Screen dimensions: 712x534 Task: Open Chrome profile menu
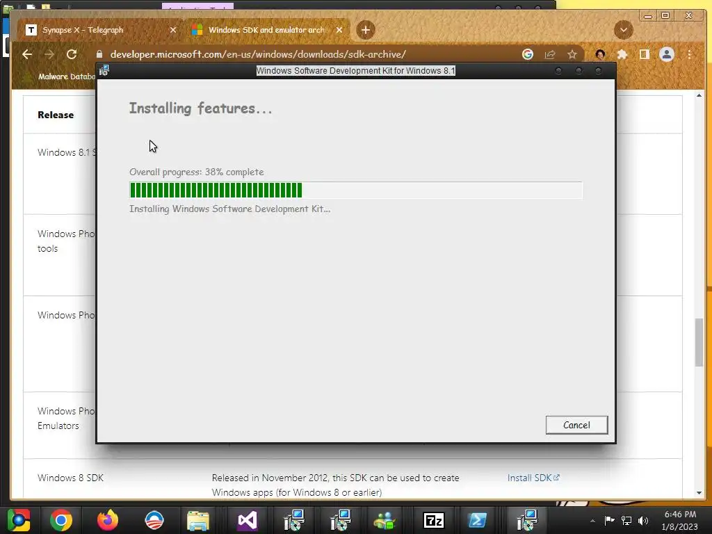pos(667,54)
